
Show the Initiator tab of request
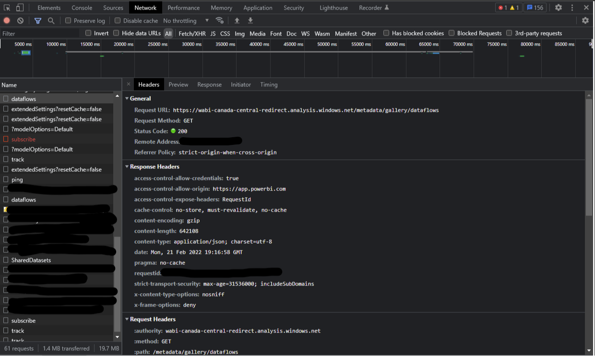pyautogui.click(x=241, y=84)
